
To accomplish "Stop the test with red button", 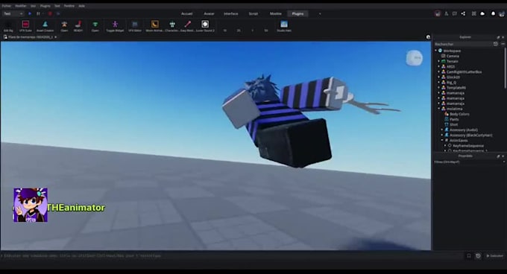I will 50,13.
